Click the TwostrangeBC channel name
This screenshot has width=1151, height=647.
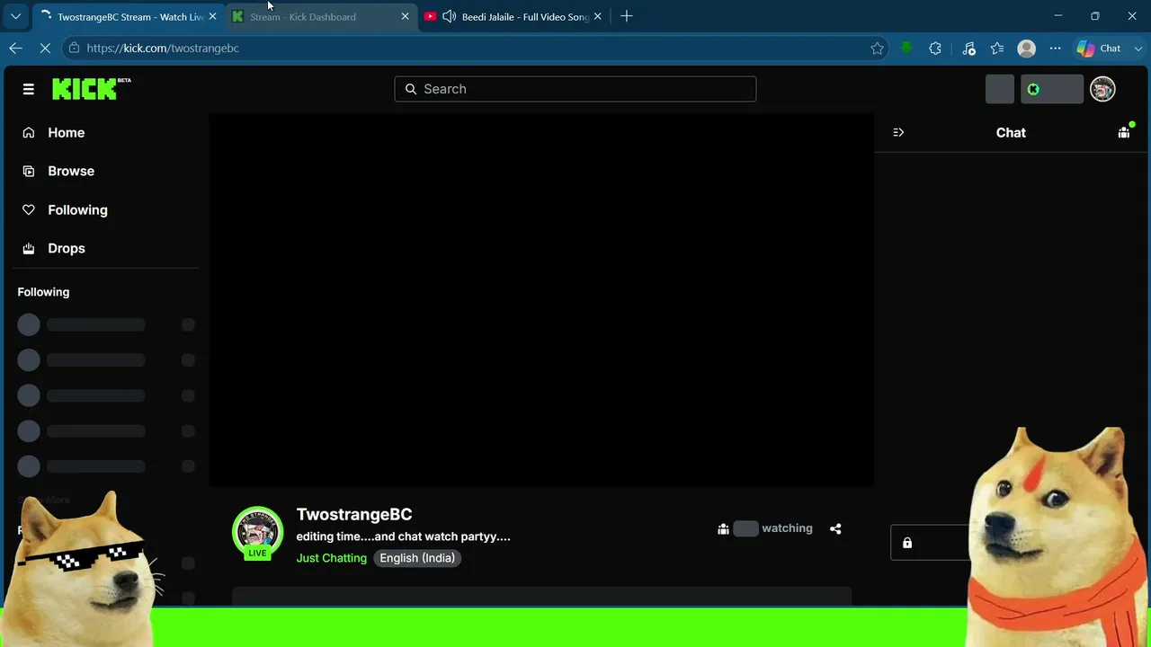pos(354,514)
